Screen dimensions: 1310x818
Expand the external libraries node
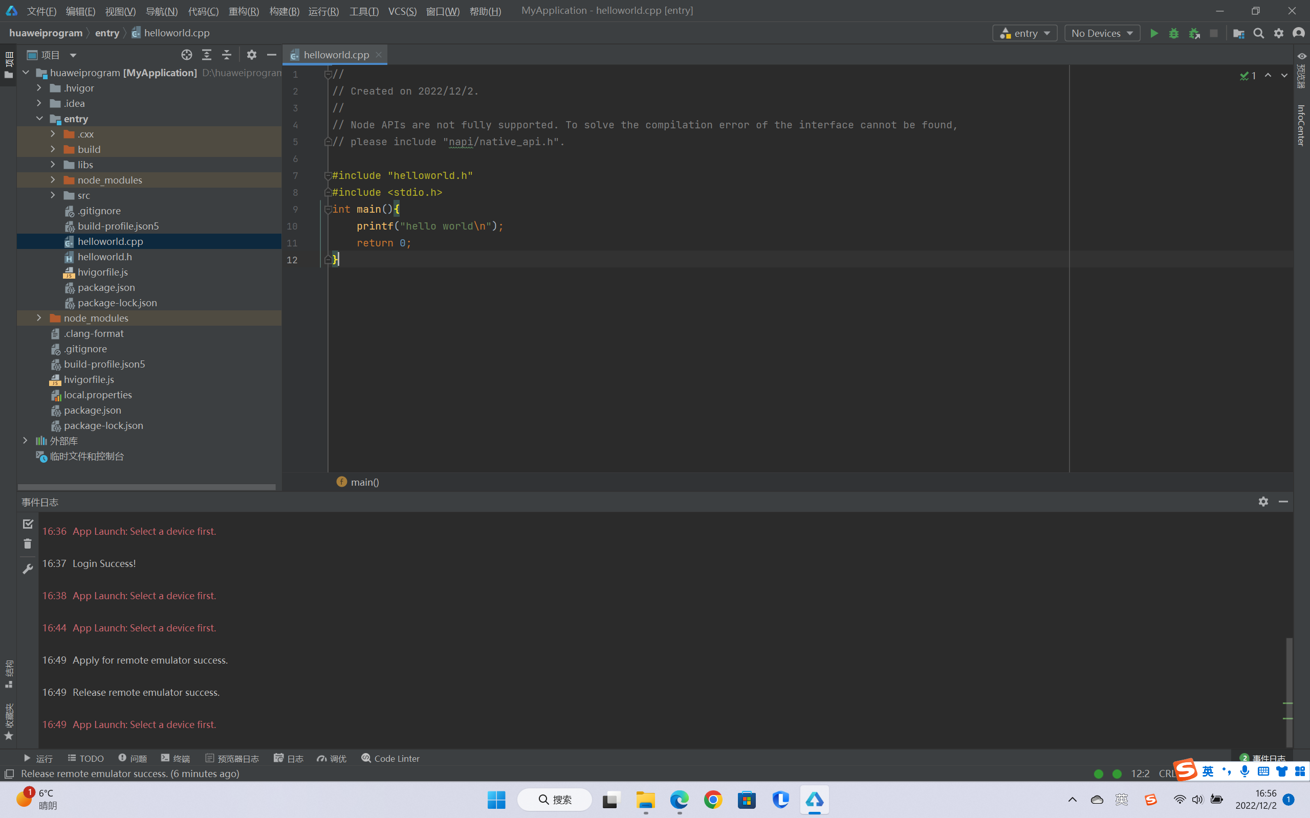tap(25, 440)
